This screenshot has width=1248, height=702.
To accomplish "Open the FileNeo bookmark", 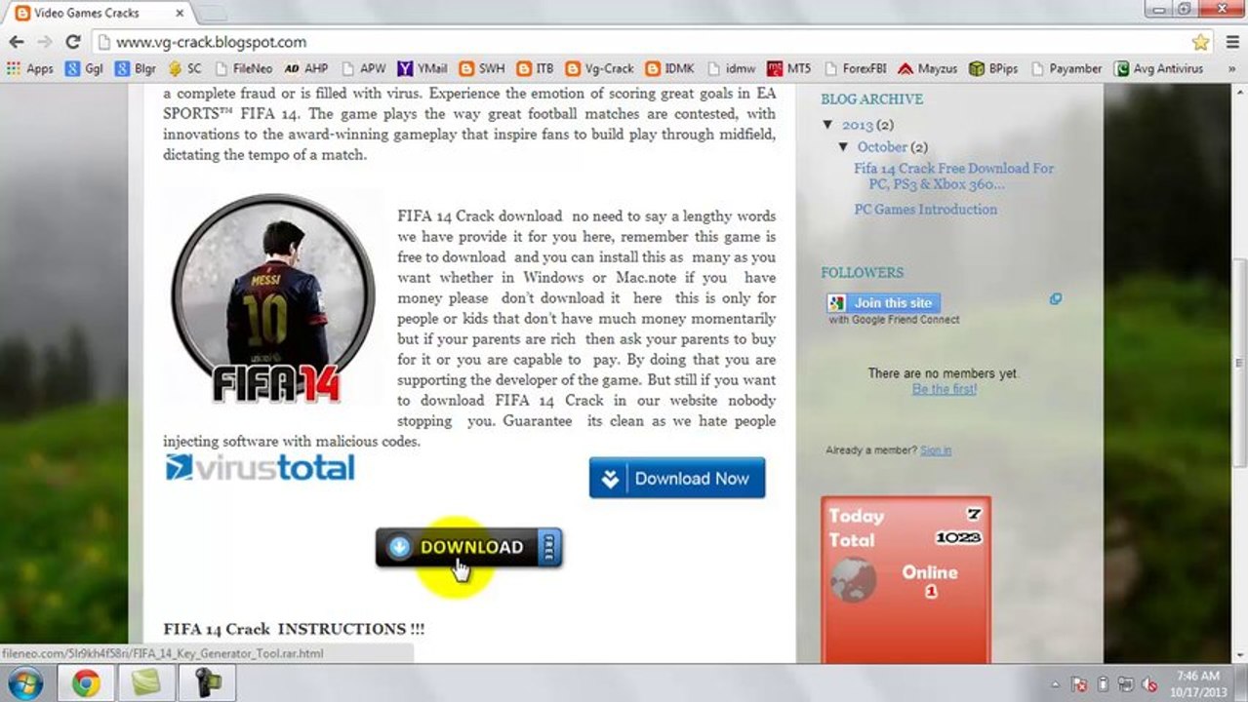I will tap(243, 69).
